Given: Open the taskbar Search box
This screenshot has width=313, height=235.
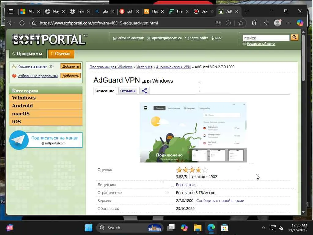Looking at the screenshot, I should (130, 228).
